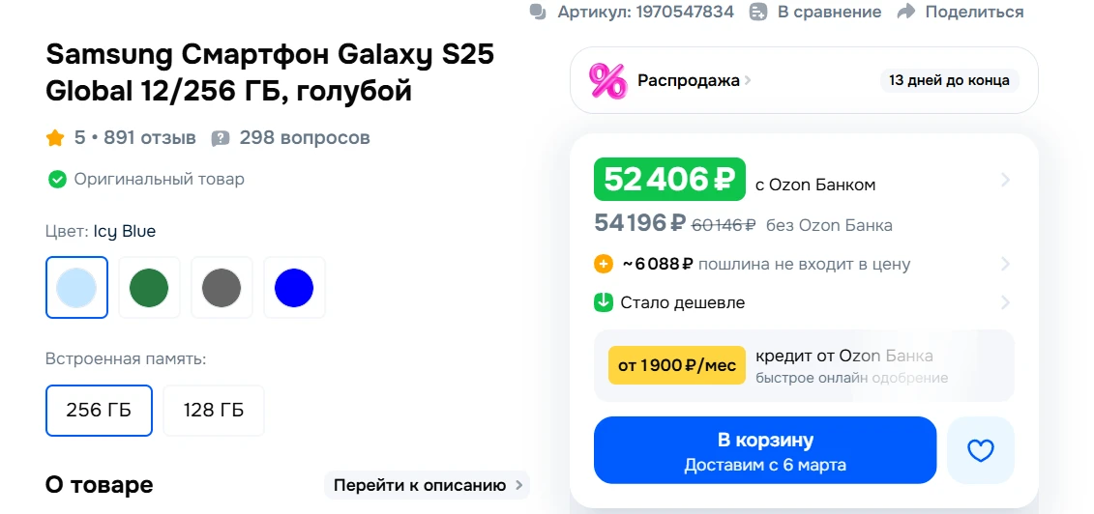Screen dimensions: 1094x514
Task: Expand the пошлина duty info chevron
Action: (1006, 264)
